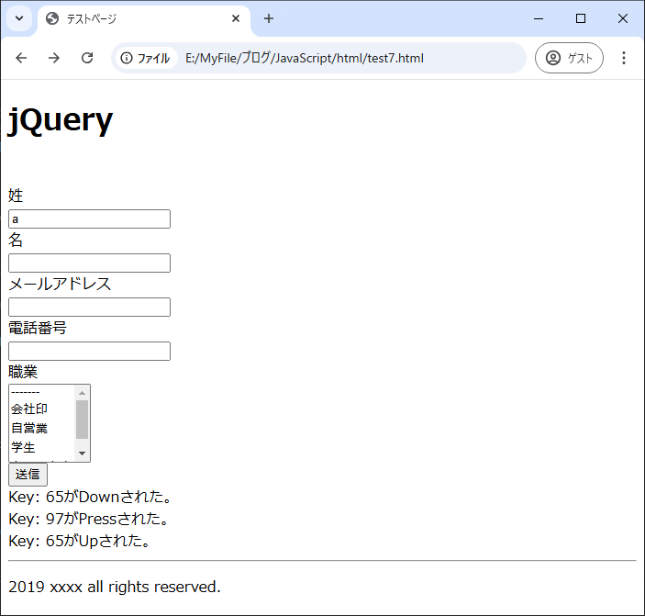
Task: Close the browser window
Action: [623, 18]
